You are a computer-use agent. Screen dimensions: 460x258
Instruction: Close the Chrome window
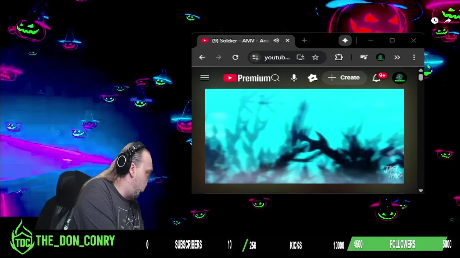point(414,40)
